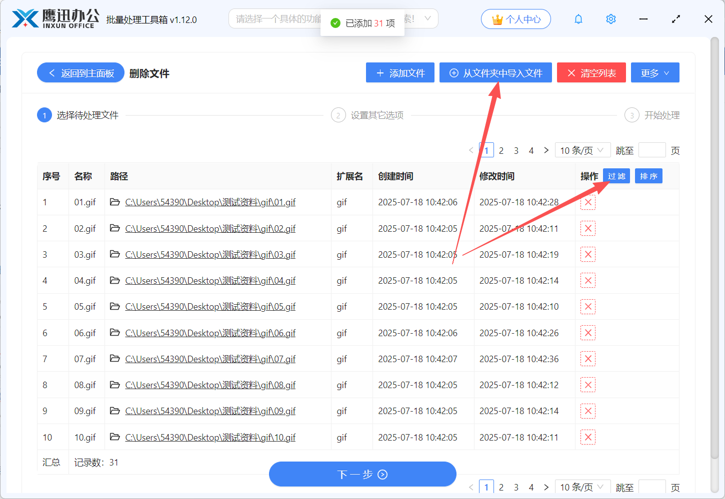Go to next page in bottom pager
This screenshot has width=725, height=499.
(546, 487)
